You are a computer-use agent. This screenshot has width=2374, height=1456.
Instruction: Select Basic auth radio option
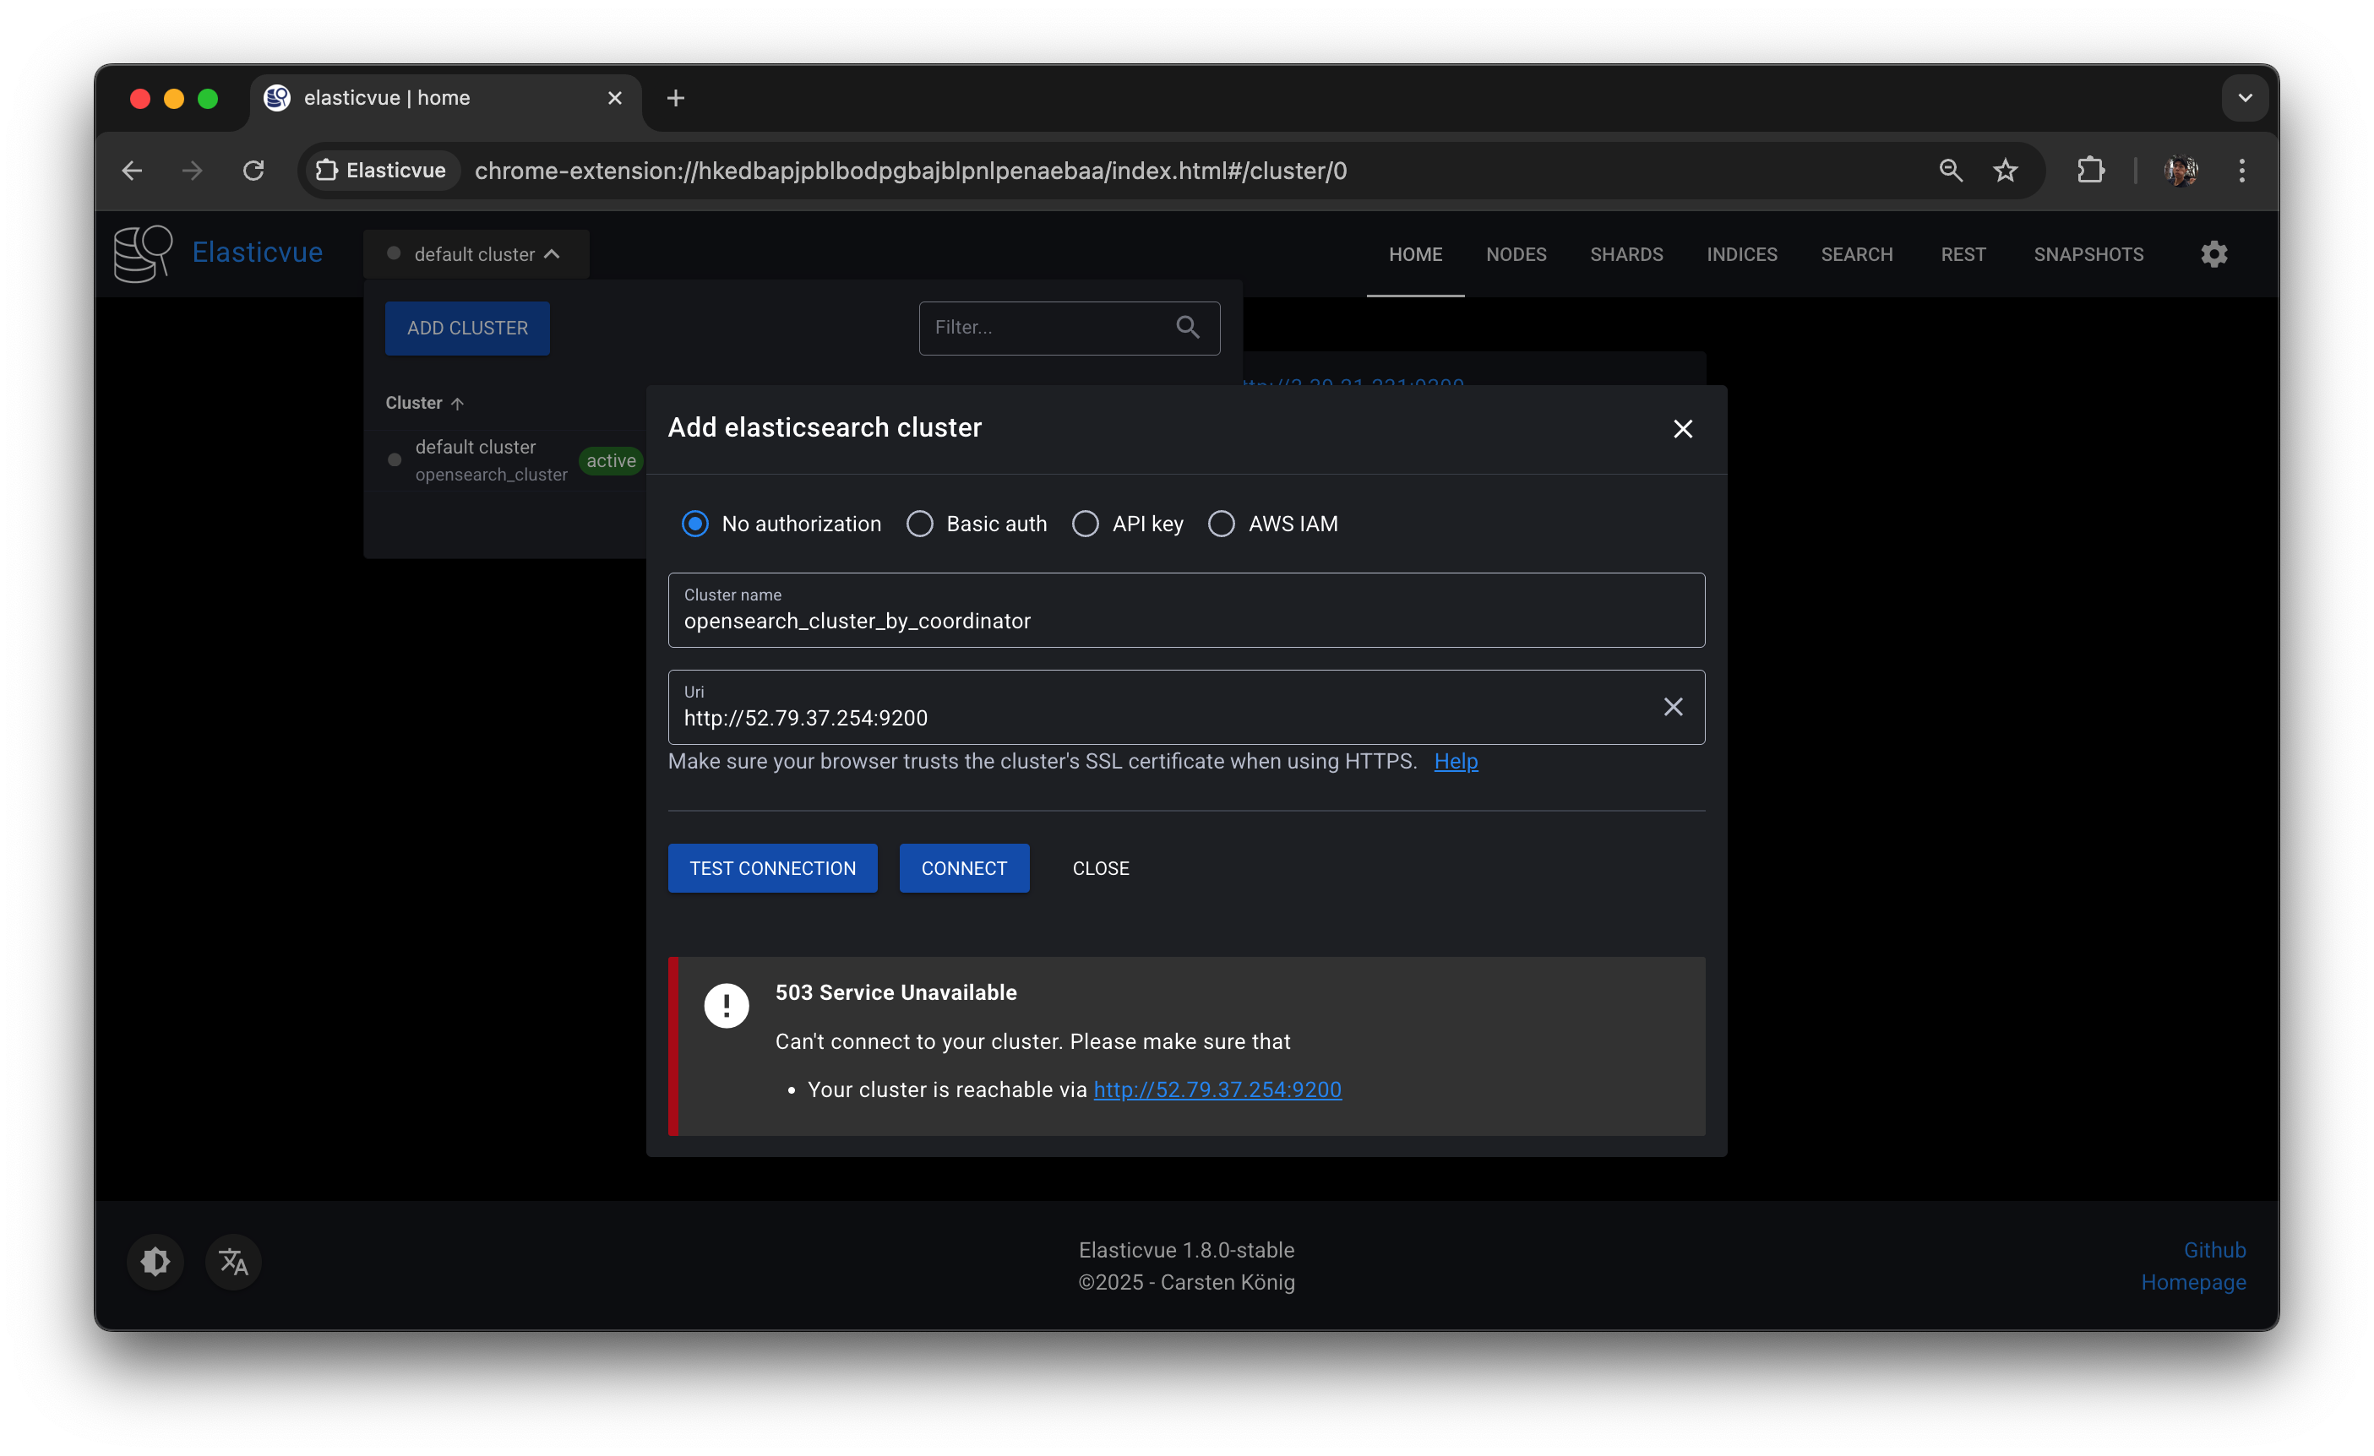point(919,524)
